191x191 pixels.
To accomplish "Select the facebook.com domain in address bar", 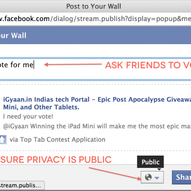I will 25,19.
